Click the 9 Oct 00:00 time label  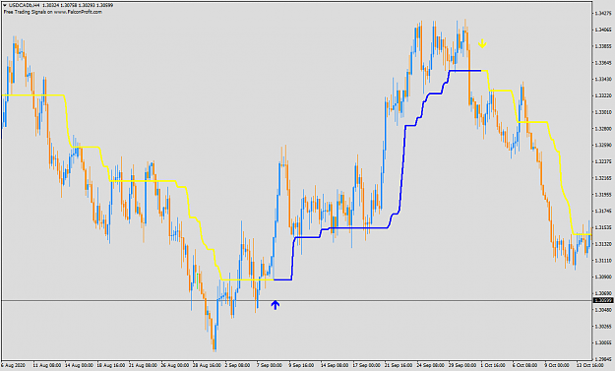point(558,365)
